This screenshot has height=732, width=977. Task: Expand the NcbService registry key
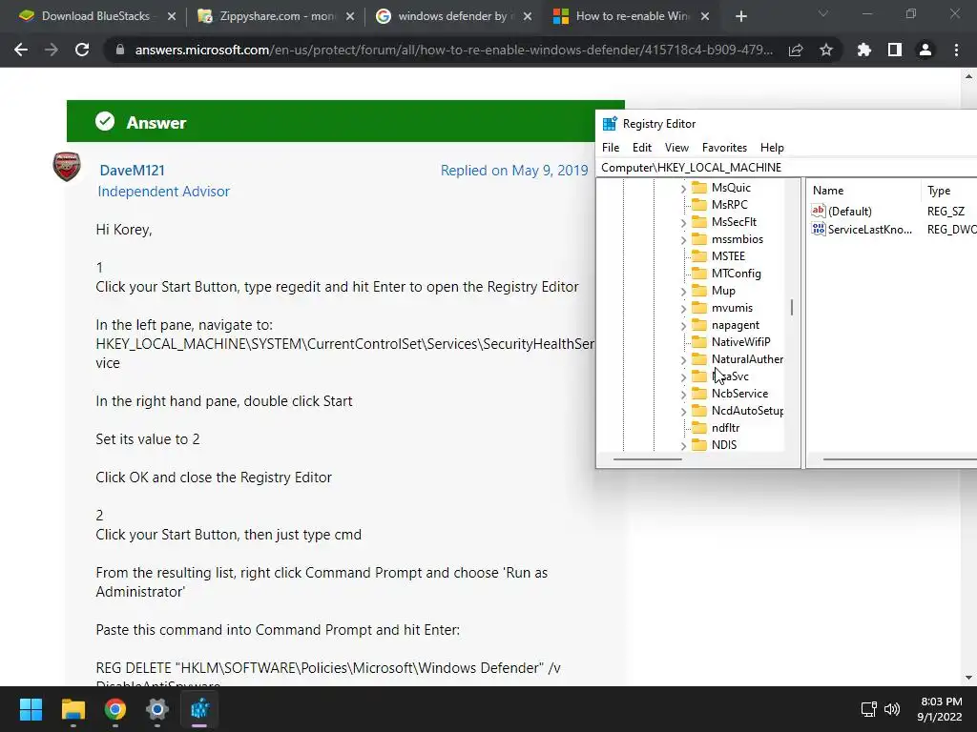click(x=683, y=394)
